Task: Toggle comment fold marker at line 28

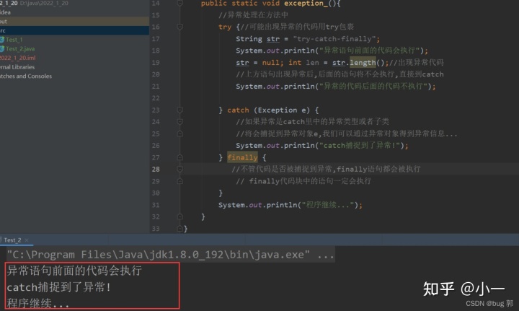Action: pos(179,170)
